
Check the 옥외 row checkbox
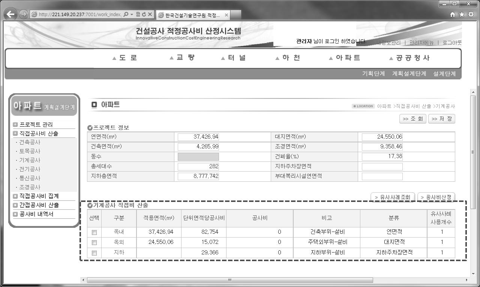coord(94,242)
